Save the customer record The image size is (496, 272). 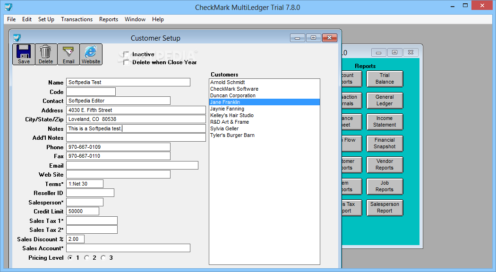tap(24, 54)
